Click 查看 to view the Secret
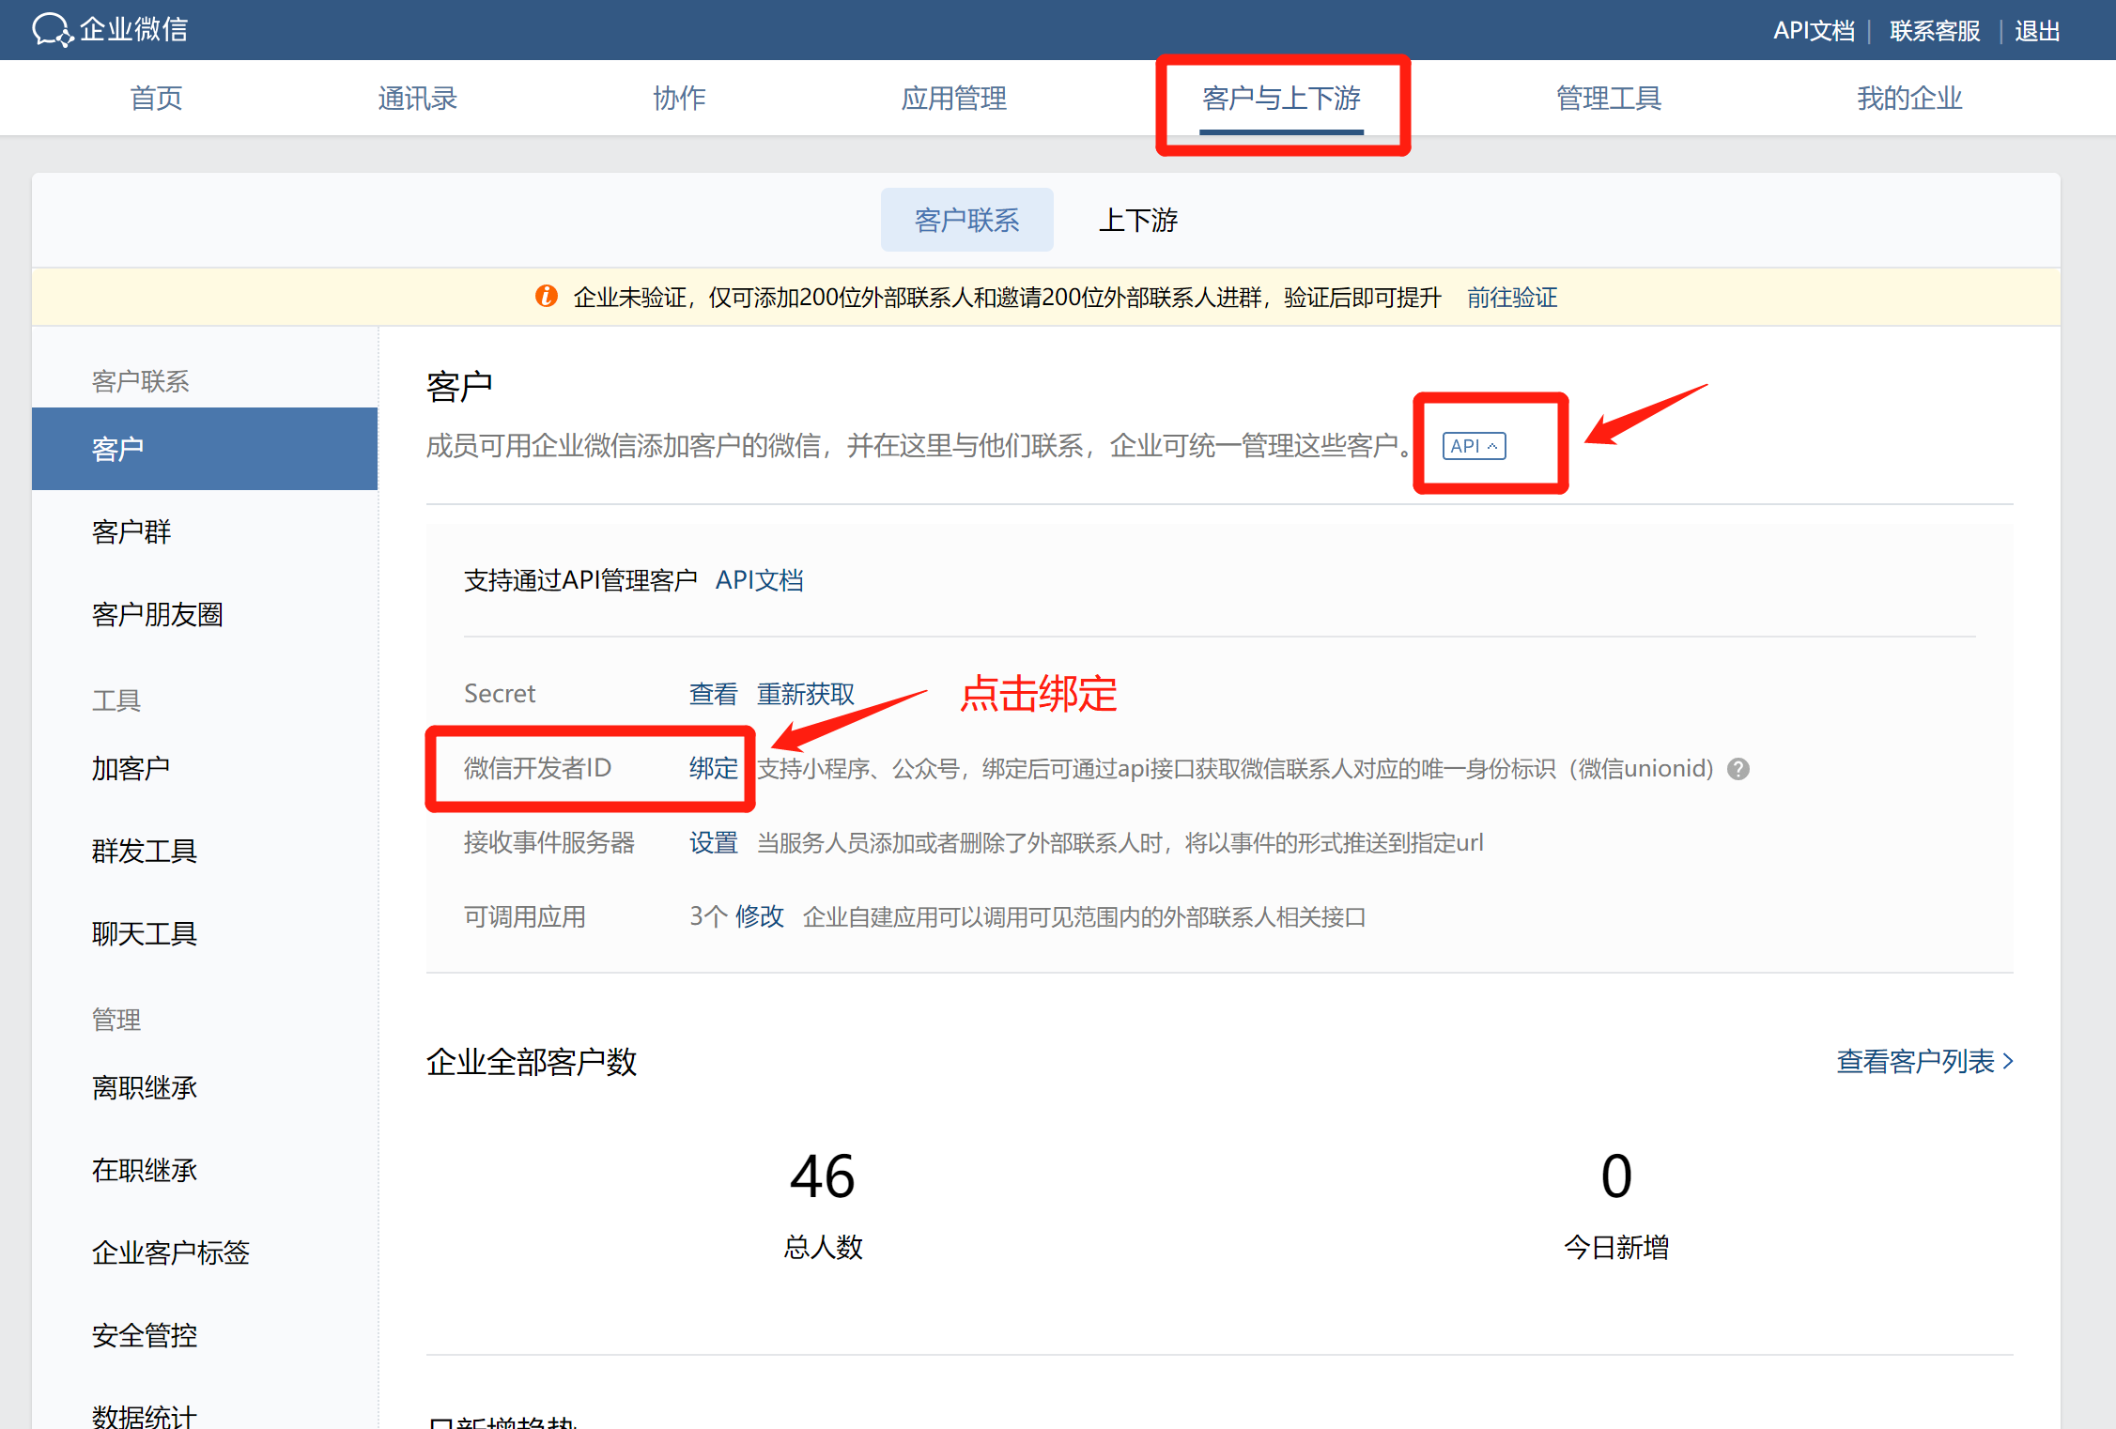Viewport: 2116px width, 1429px height. [x=713, y=694]
